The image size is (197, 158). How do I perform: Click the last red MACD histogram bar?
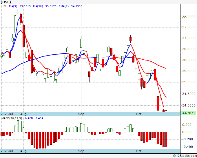(166, 139)
